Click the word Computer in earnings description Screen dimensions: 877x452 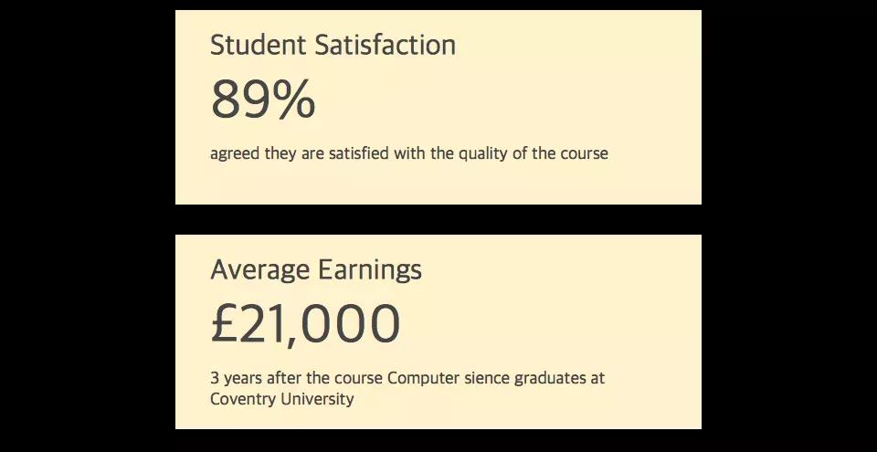pyautogui.click(x=423, y=378)
